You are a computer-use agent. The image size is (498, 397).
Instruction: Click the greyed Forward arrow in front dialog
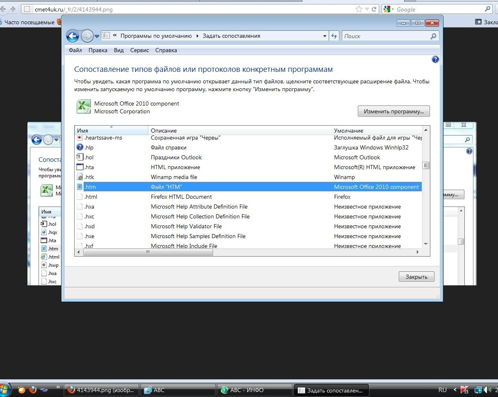pos(87,36)
